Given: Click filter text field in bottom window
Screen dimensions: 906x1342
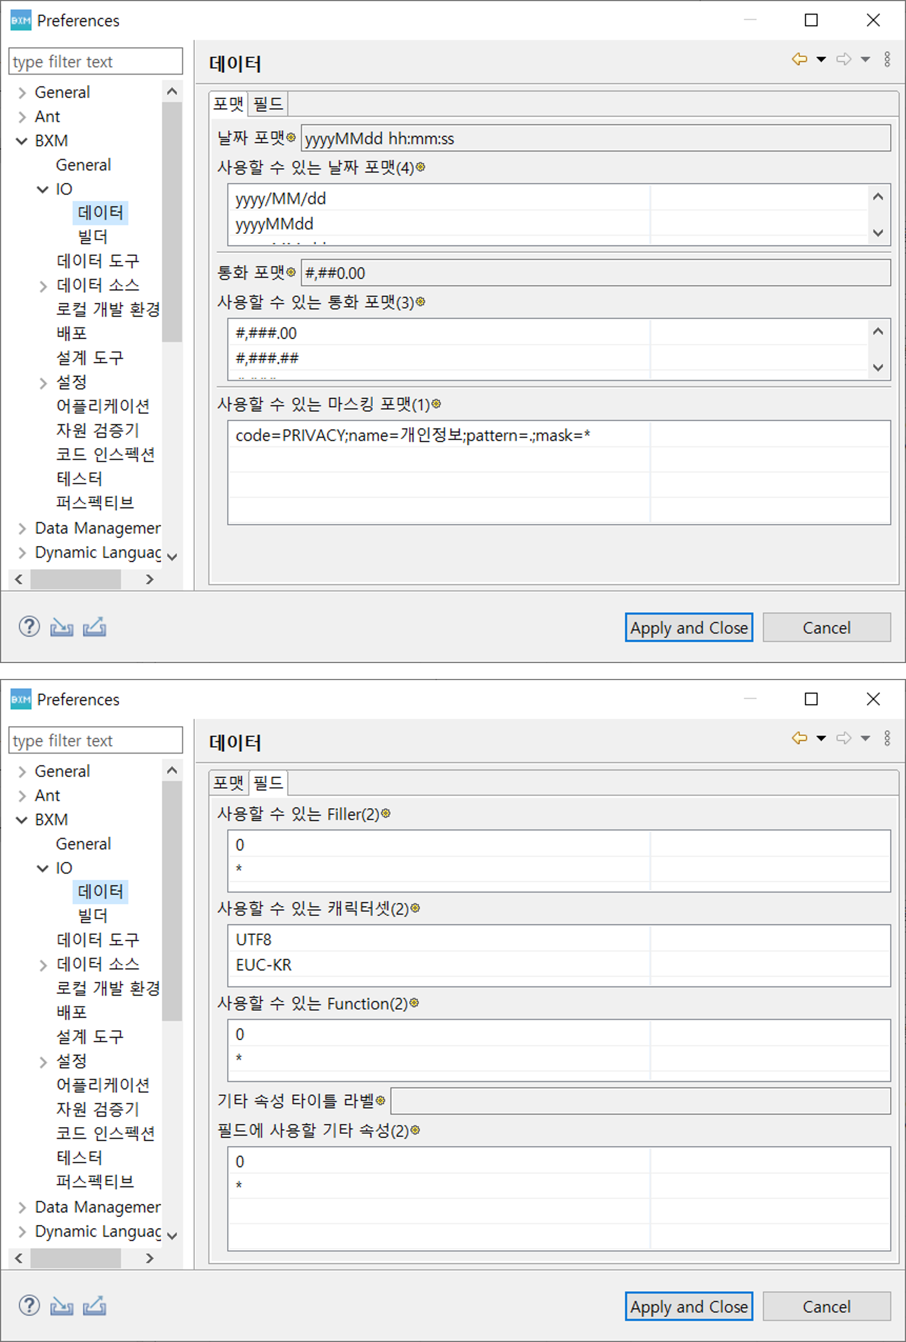Looking at the screenshot, I should point(95,740).
